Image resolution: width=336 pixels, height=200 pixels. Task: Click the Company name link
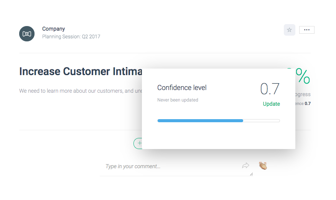[x=54, y=29]
